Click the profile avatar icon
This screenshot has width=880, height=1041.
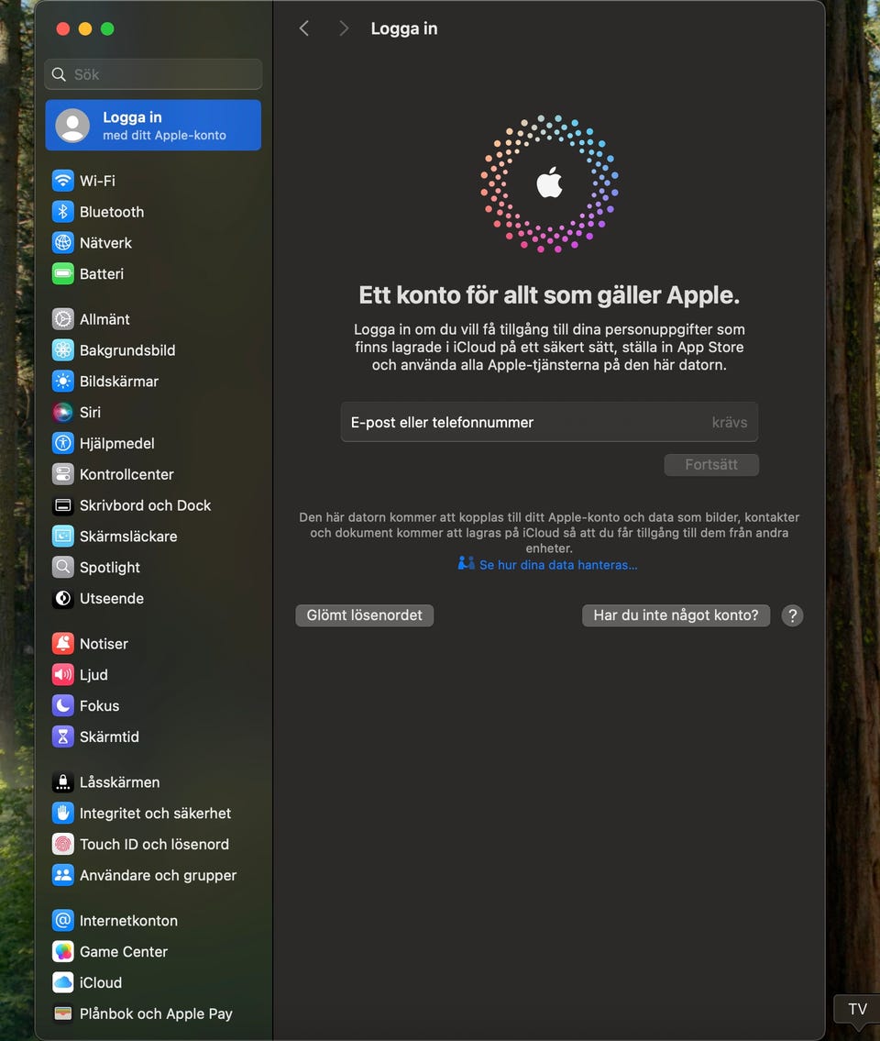pos(73,126)
